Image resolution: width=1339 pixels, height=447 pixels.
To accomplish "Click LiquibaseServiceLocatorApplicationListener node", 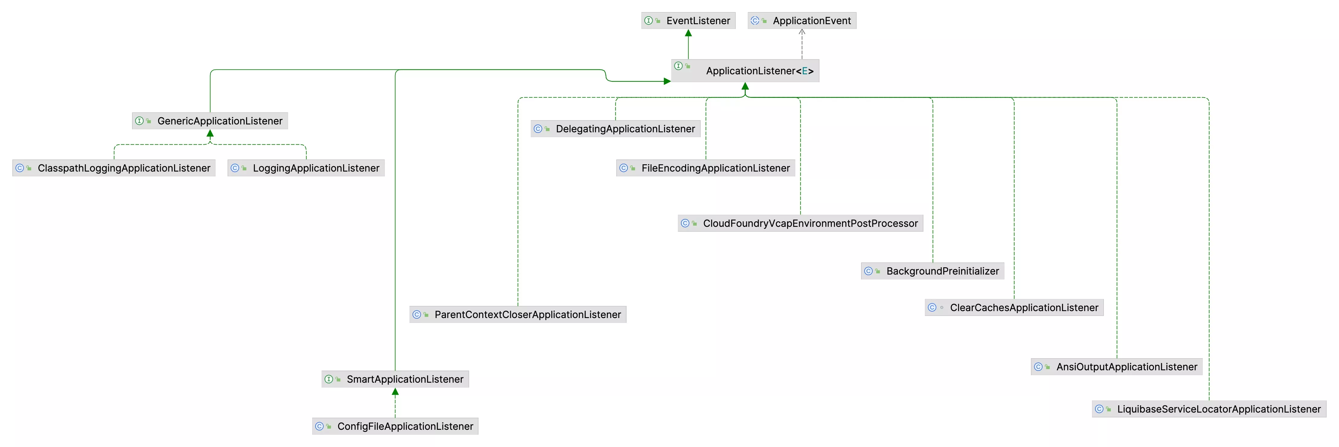I will (x=1209, y=409).
